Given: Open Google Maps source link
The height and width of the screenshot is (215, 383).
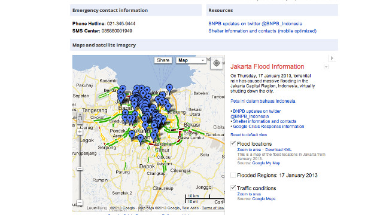Looking at the screenshot, I should (263, 199).
